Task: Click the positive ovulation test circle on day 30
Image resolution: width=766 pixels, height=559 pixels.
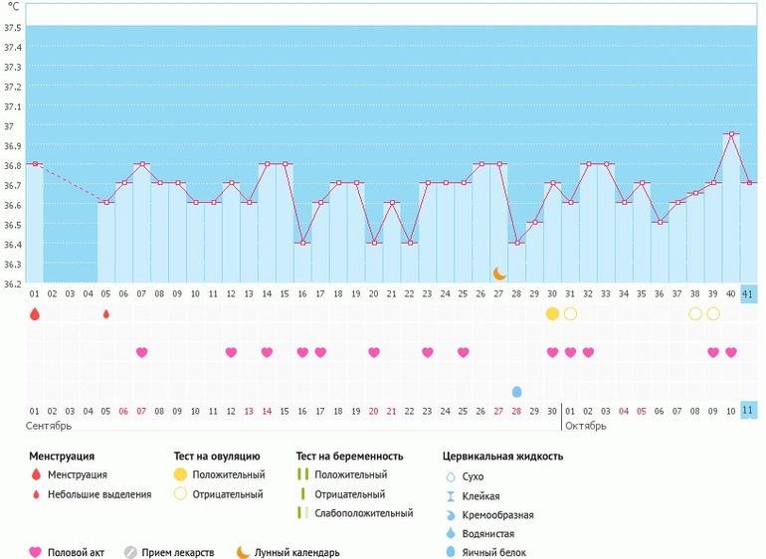Action: point(552,313)
